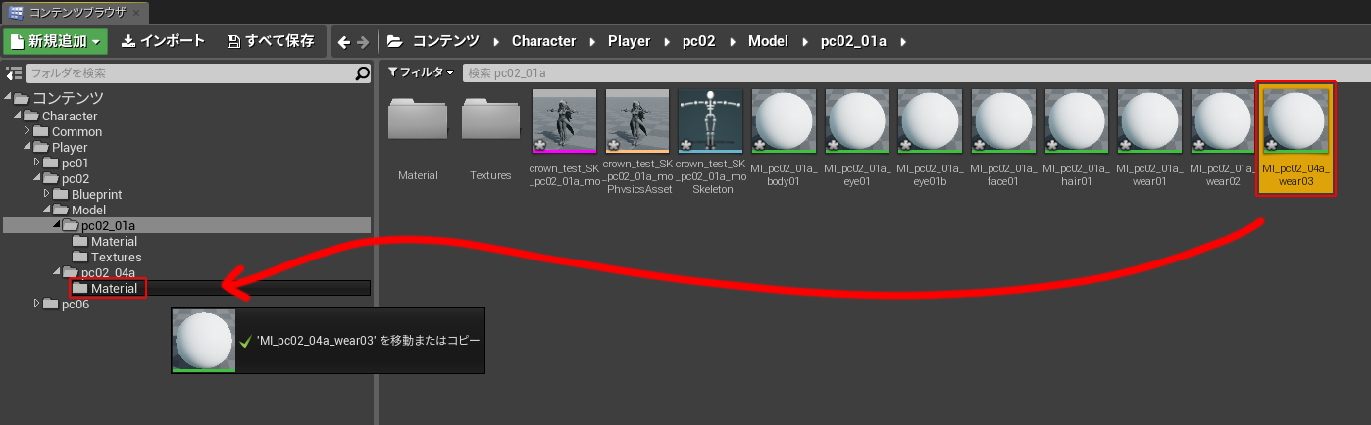Viewport: 1371px width, 425px height.
Task: Select pc02_01a in the breadcrumb path
Action: 853,41
